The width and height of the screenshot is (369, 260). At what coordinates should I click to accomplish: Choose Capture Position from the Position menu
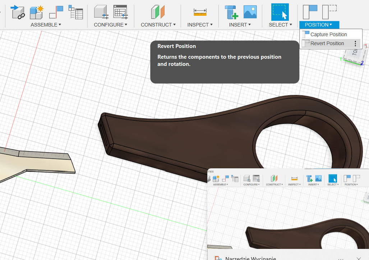[328, 34]
